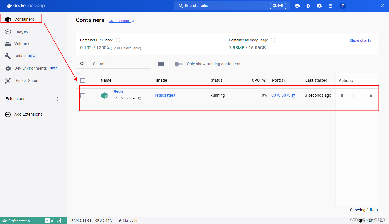
Task: Click the engine power button in status bar
Action: click(x=58, y=221)
